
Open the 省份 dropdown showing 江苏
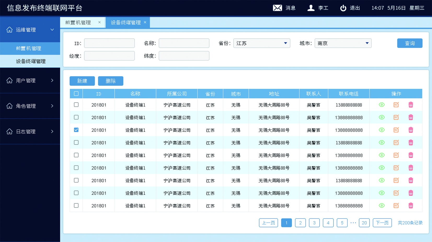click(262, 43)
